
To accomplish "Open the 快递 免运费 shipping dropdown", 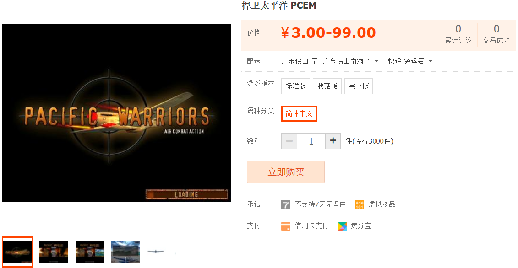I will (x=410, y=61).
